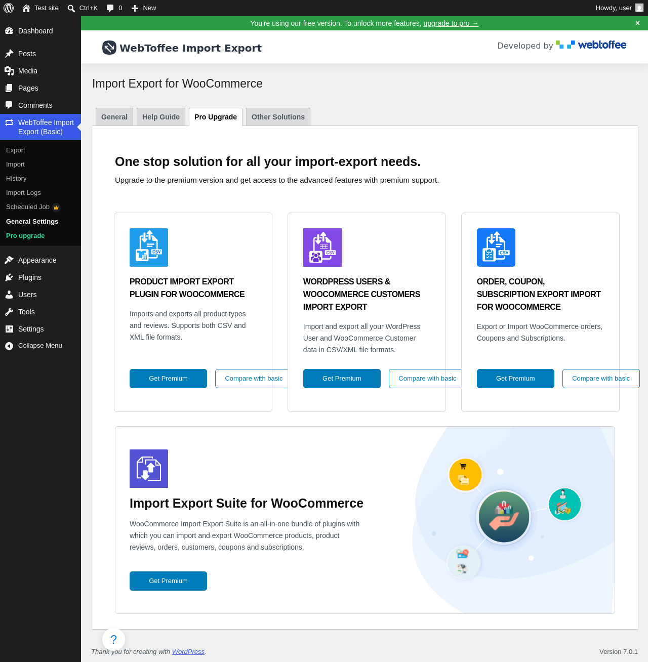Click the Tools wrench icon
The width and height of the screenshot is (648, 662).
point(9,312)
